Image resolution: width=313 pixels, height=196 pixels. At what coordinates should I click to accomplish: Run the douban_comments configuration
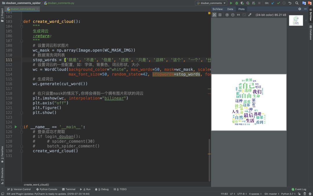coord(231,3)
